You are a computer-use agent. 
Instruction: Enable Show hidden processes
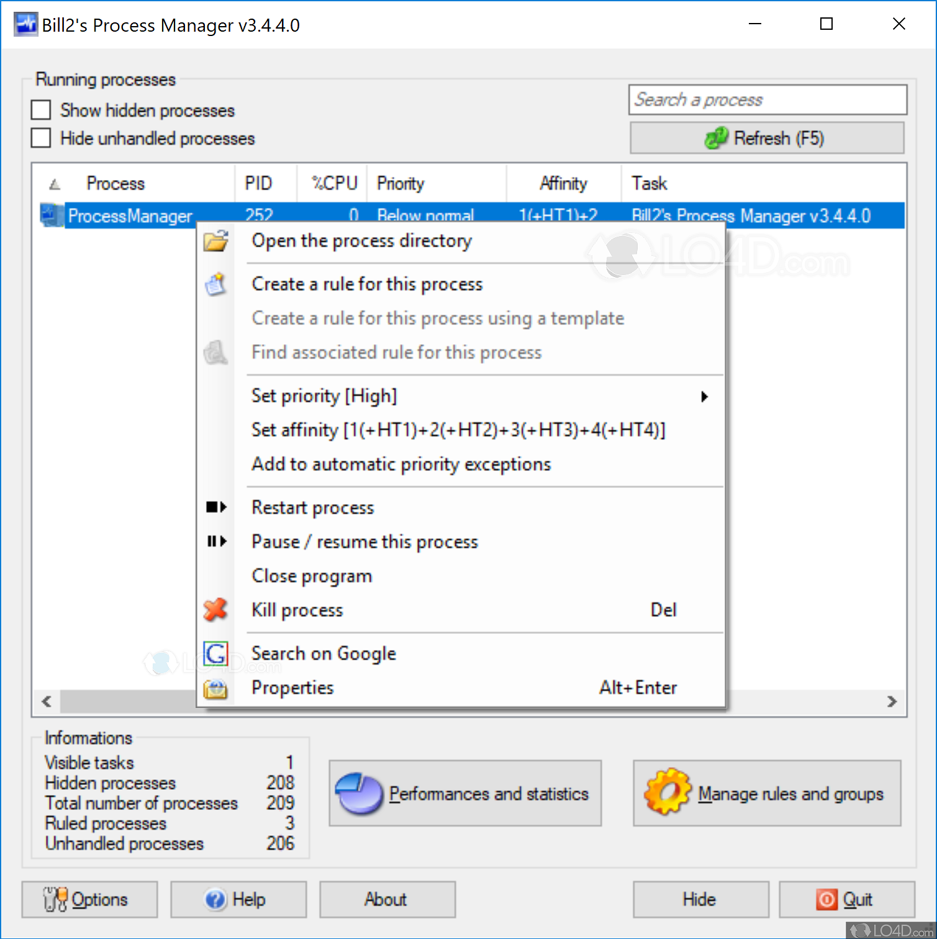coord(40,109)
